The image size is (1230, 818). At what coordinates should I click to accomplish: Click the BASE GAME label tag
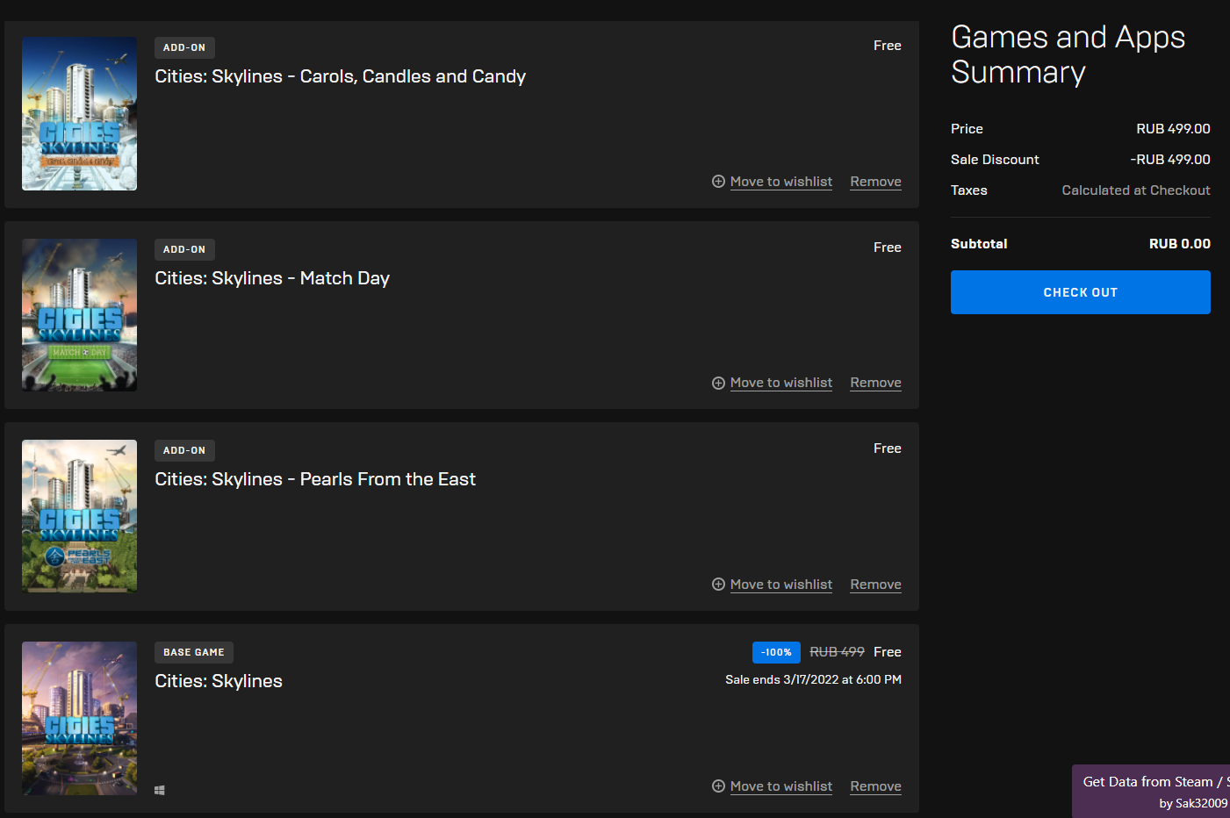pos(194,652)
